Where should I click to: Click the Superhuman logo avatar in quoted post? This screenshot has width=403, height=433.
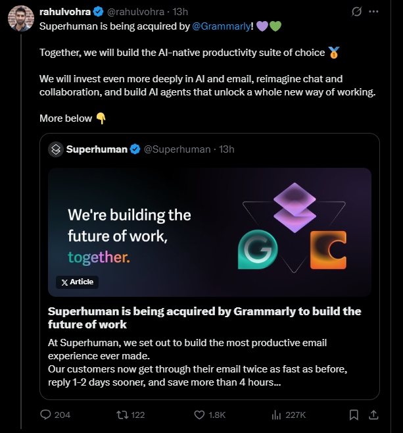click(56, 149)
